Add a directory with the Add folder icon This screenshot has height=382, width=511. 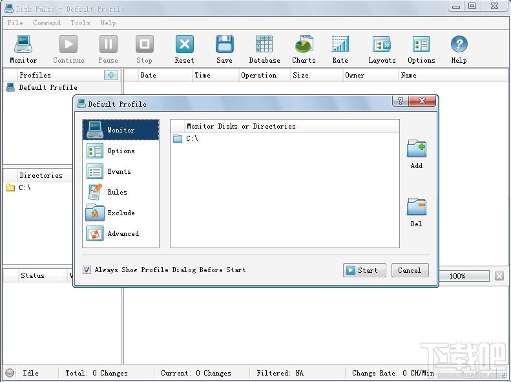tap(417, 149)
